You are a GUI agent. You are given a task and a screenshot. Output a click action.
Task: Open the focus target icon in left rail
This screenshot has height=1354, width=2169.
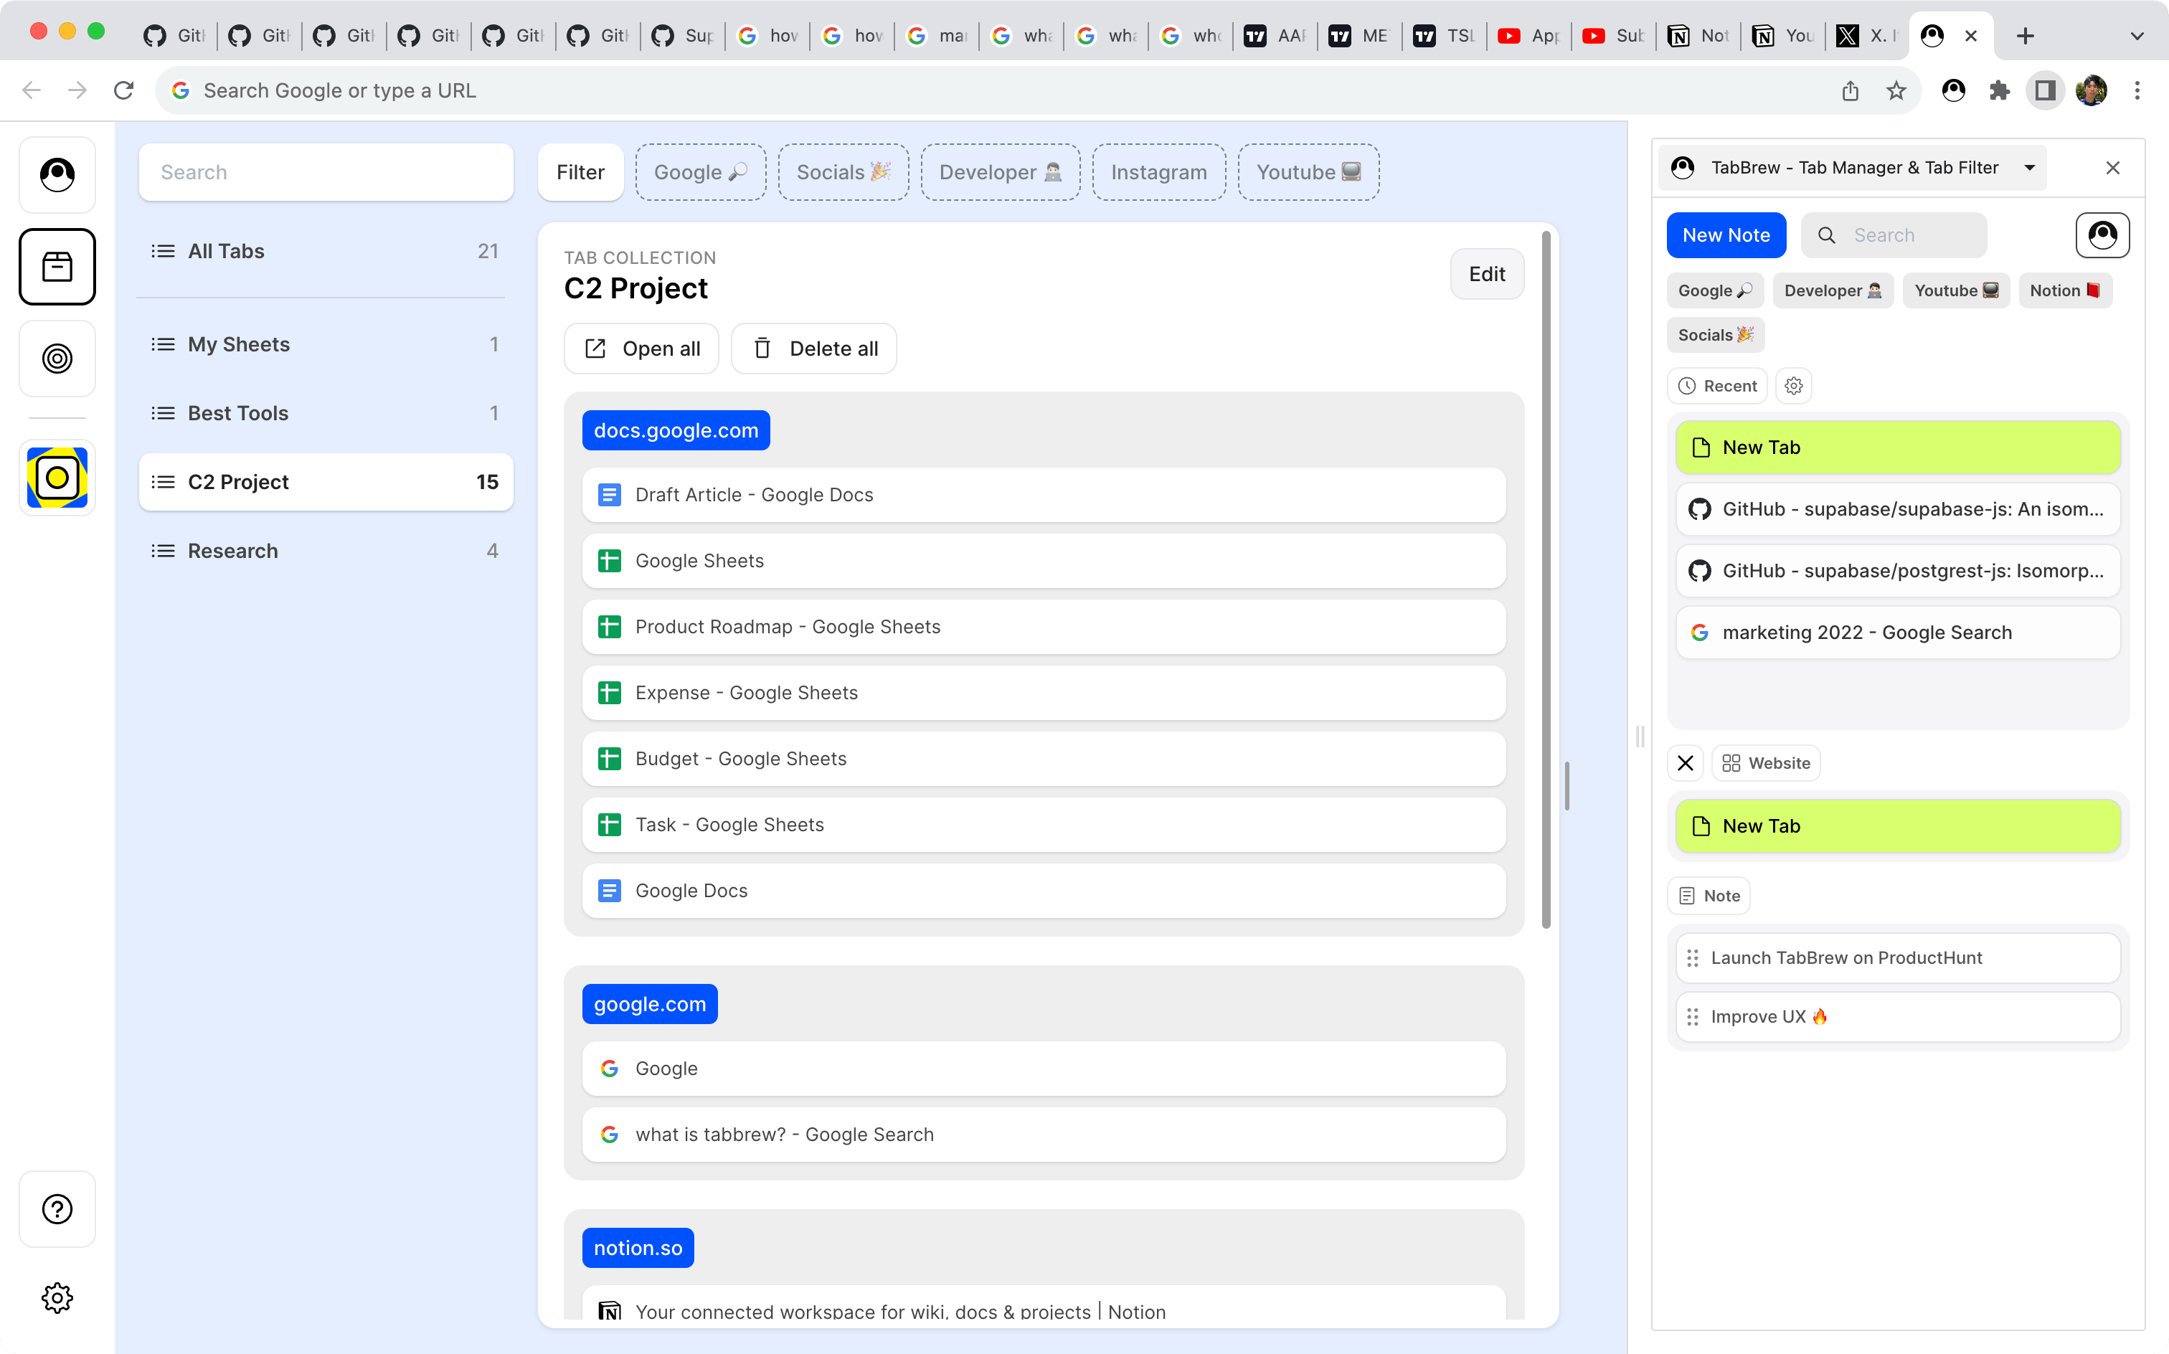tap(57, 358)
